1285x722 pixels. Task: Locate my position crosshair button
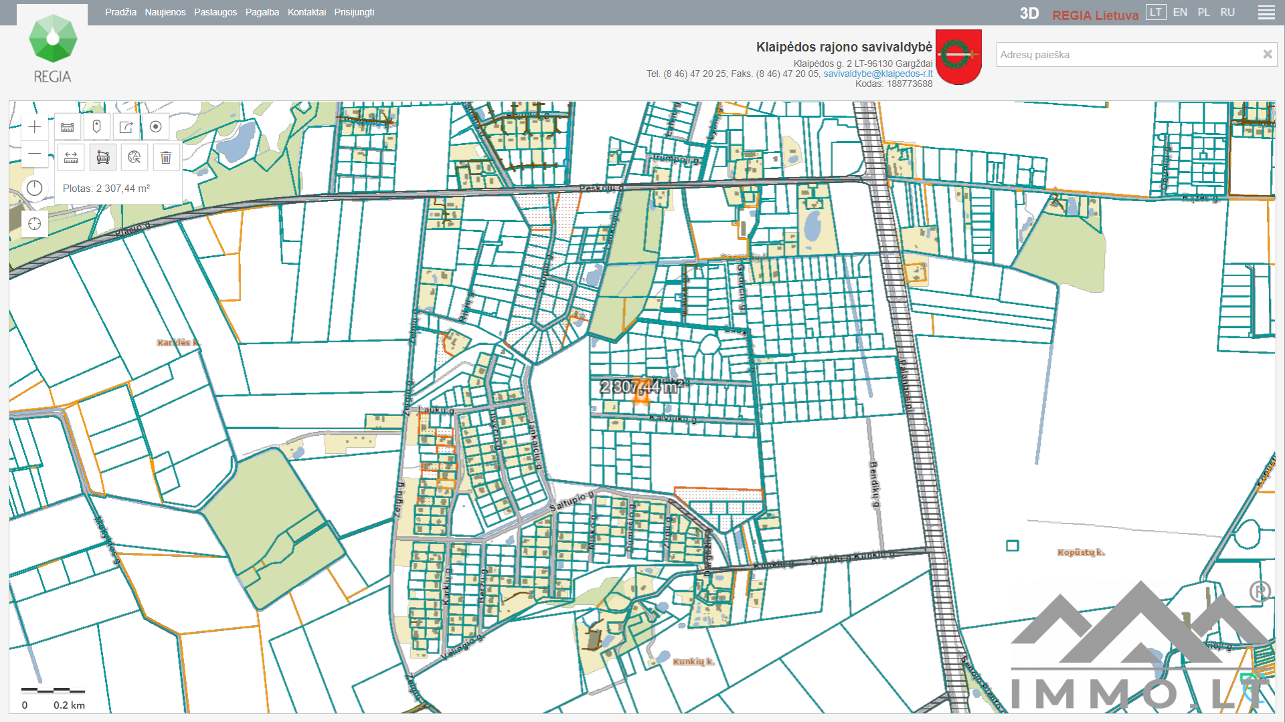35,224
